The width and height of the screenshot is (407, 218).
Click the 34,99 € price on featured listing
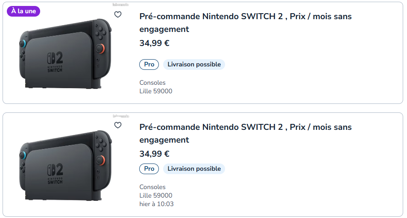coord(155,43)
